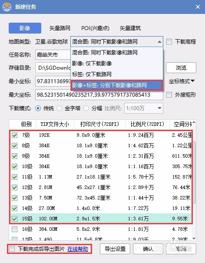Click the 7.50M file size cell
This screenshot has width=205, height=263.
click(45, 198)
